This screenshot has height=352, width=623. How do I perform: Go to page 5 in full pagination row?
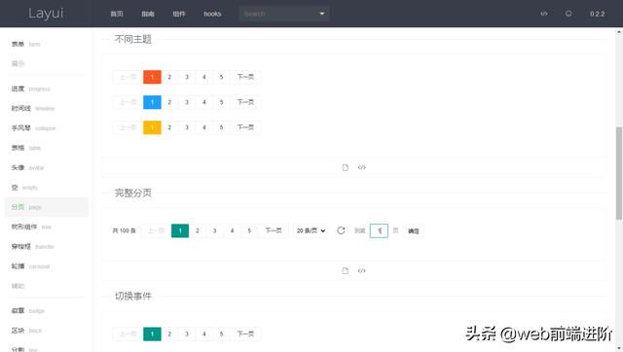[249, 230]
